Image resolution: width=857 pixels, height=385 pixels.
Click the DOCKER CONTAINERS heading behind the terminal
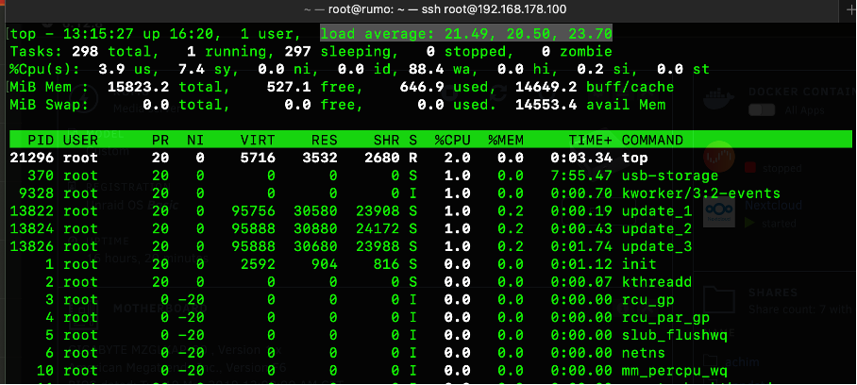click(x=802, y=92)
